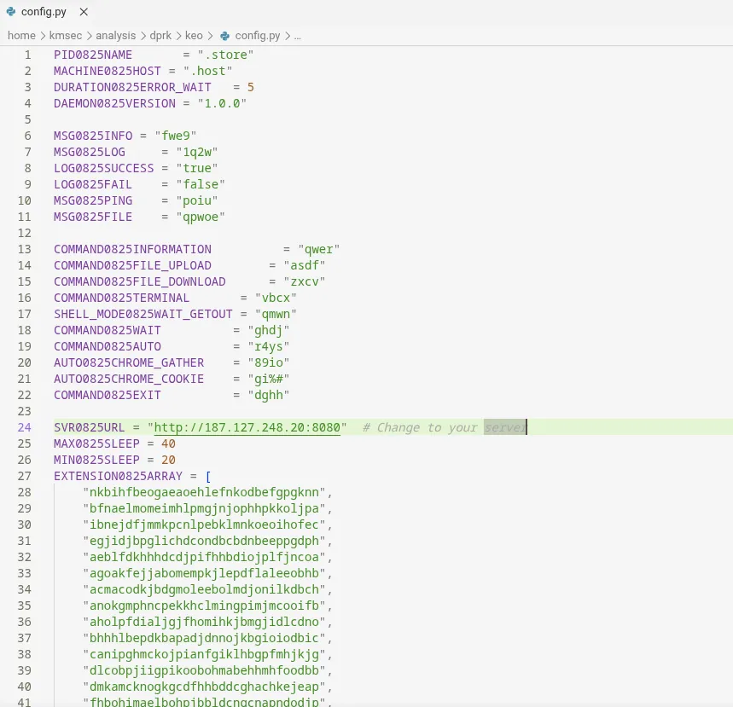
Task: Click the MSG0825PING variable
Action: [x=92, y=200]
